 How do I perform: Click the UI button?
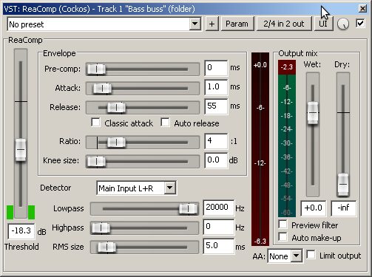[323, 24]
